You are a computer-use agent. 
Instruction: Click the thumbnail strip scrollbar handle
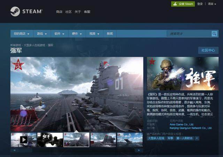point(25,150)
